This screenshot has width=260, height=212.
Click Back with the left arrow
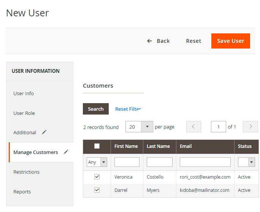click(x=159, y=41)
